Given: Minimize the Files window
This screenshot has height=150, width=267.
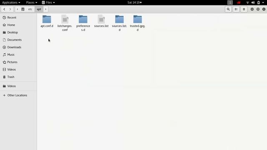Looking at the screenshot, I should (252, 9).
